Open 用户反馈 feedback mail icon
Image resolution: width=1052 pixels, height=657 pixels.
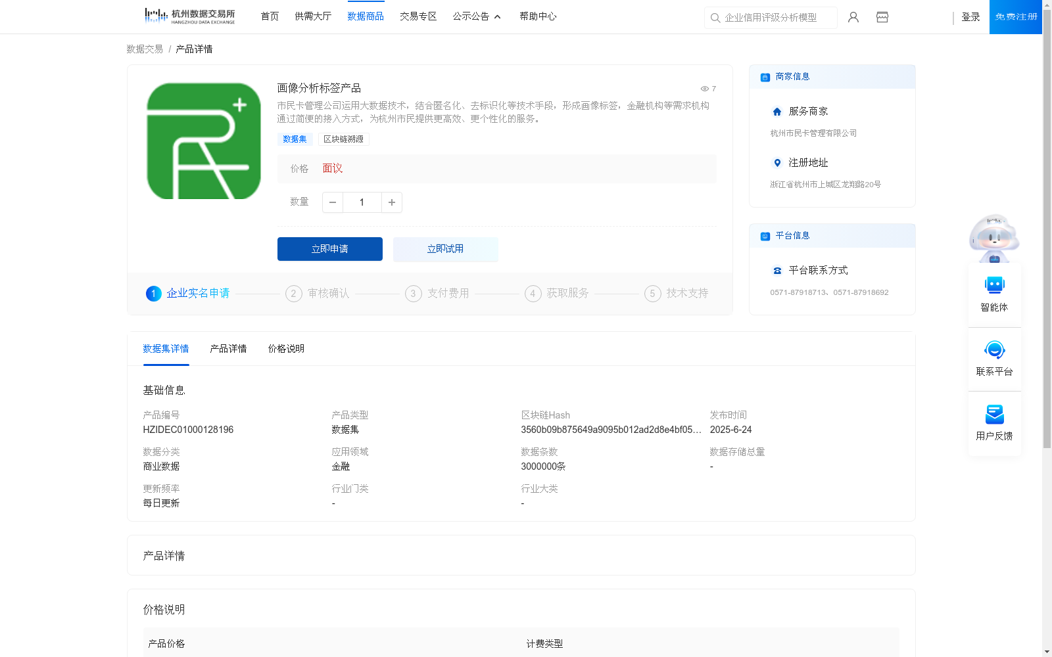(x=994, y=423)
